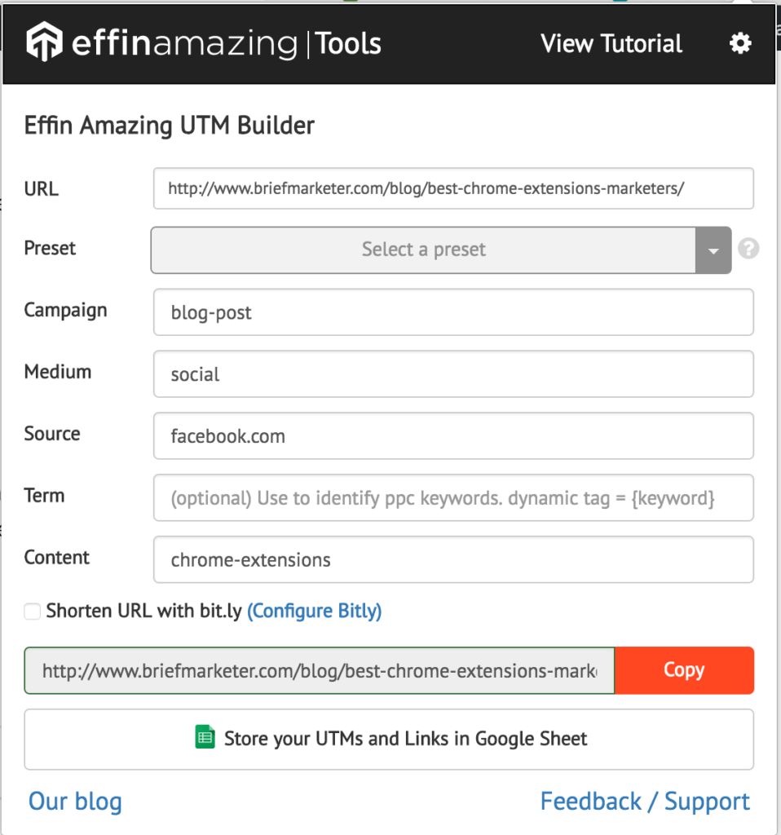Select the generated URL output field
Image resolution: width=781 pixels, height=835 pixels.
320,670
